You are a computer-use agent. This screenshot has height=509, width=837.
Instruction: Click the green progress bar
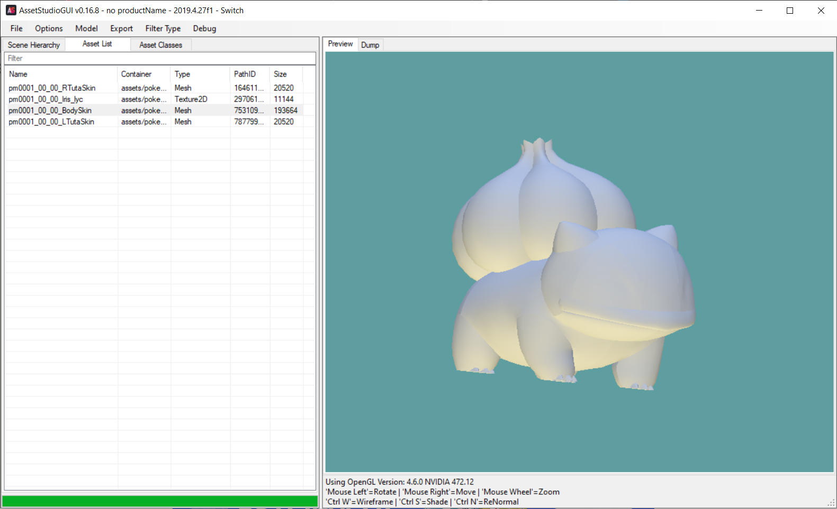[160, 501]
